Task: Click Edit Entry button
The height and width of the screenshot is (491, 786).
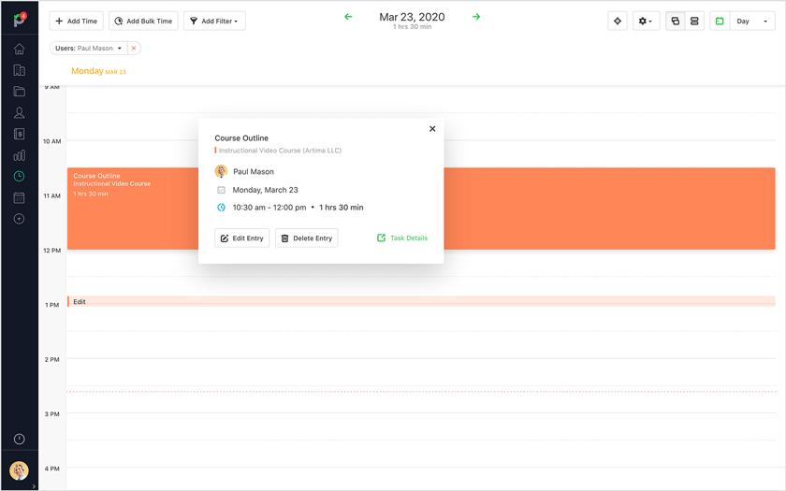Action: pos(242,238)
